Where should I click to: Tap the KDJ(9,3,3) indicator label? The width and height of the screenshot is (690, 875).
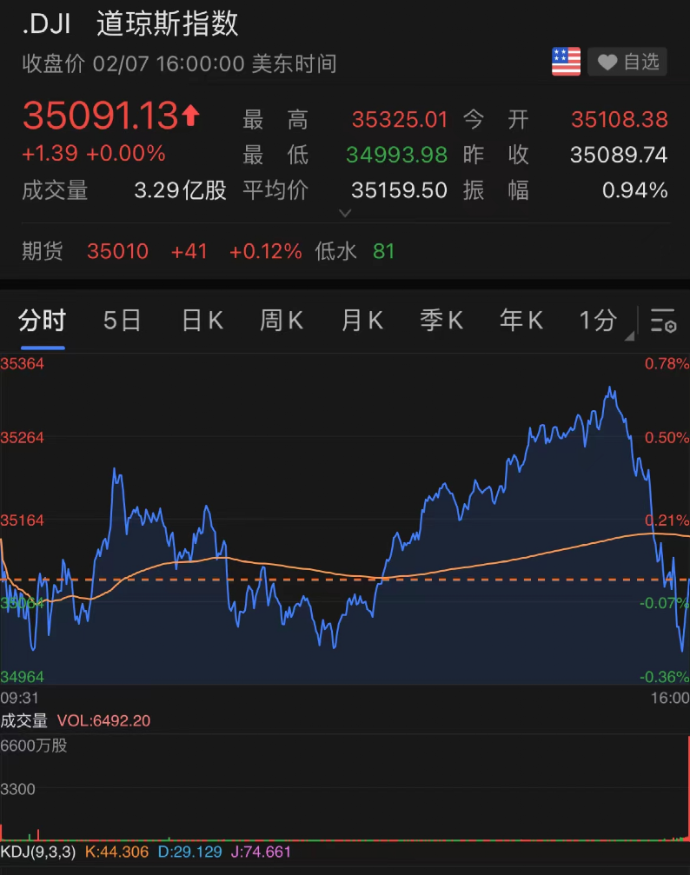click(x=38, y=852)
